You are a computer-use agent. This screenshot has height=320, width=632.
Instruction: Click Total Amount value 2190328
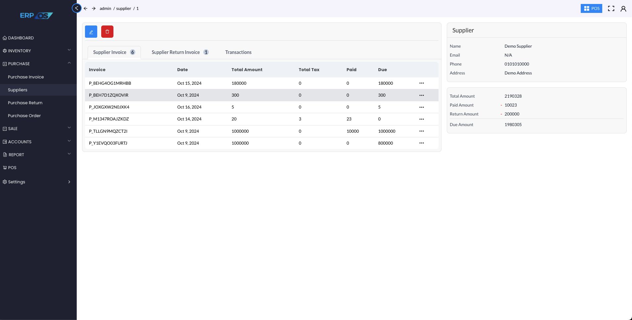pos(513,96)
